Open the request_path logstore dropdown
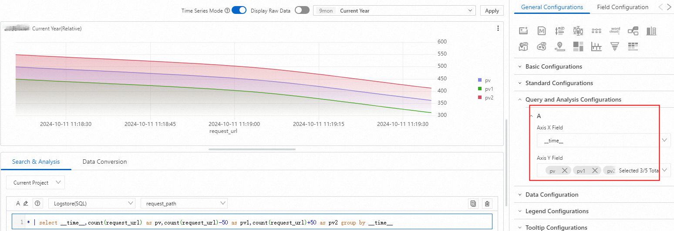674x231 pixels. (184, 203)
